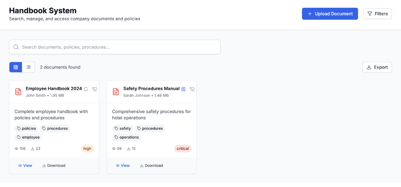This screenshot has height=187, width=401.
Task: Click Employee Handbook 2024 red document icon
Action: (x=18, y=92)
